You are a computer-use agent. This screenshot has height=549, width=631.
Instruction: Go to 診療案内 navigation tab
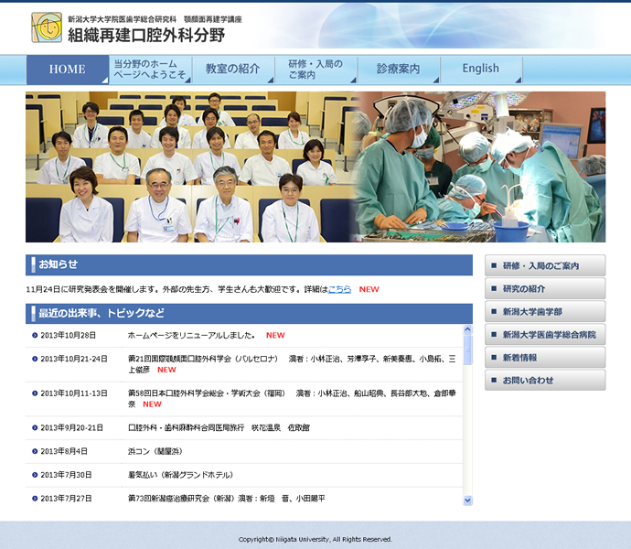399,70
